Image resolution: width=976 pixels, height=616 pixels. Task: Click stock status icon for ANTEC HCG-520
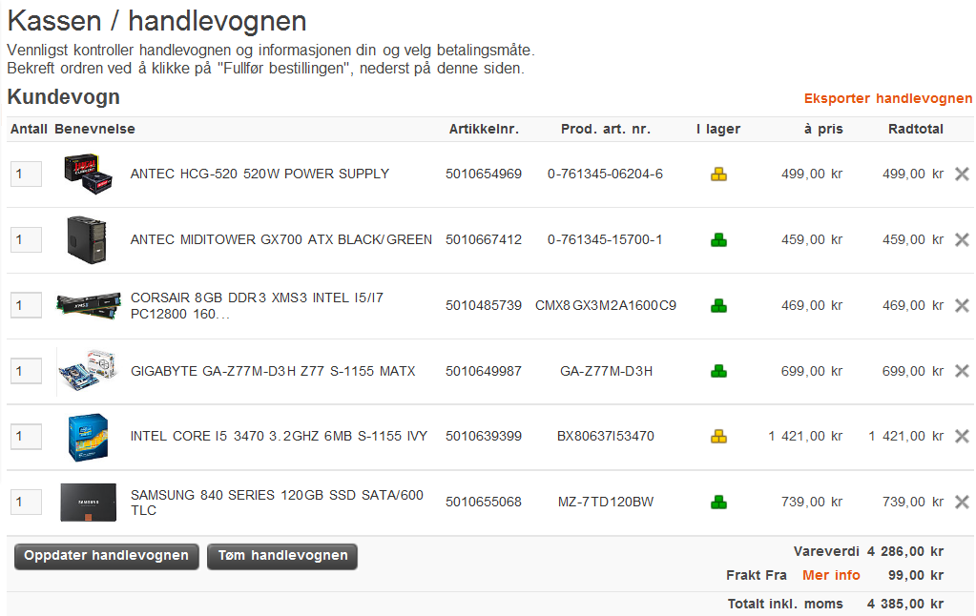719,175
